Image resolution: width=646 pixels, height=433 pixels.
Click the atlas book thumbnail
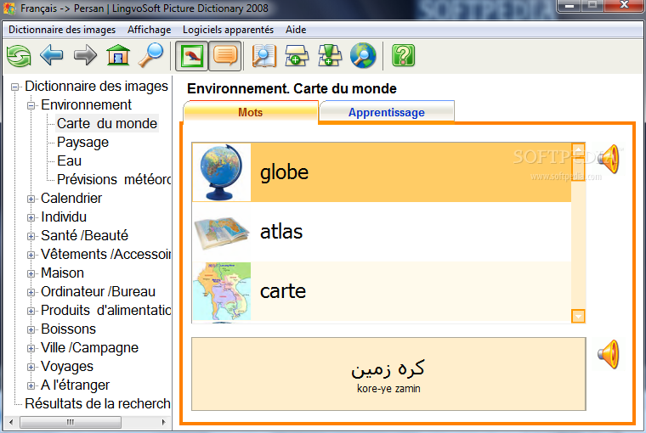click(x=222, y=232)
